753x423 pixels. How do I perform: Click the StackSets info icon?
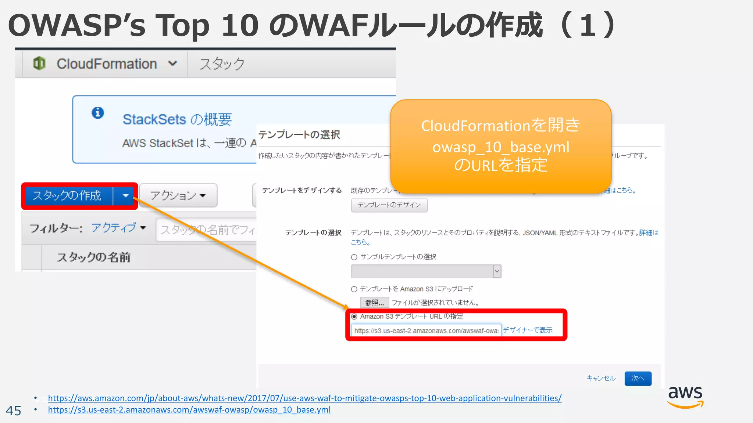point(97,113)
